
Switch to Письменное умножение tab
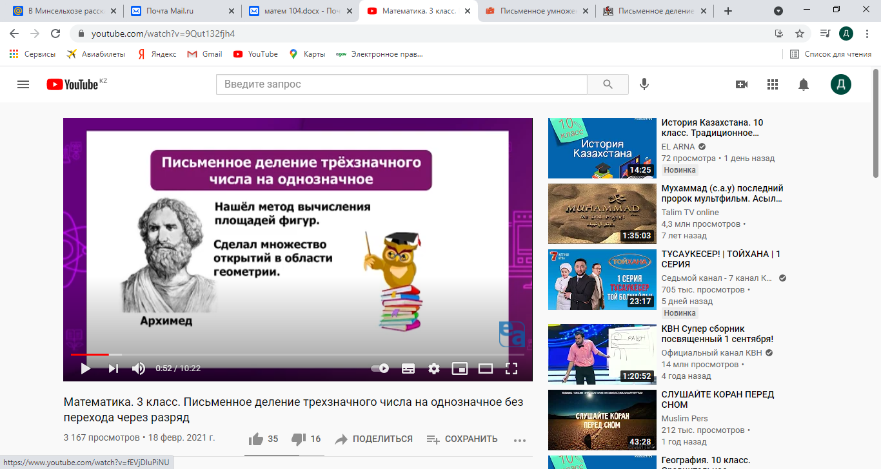click(x=537, y=11)
